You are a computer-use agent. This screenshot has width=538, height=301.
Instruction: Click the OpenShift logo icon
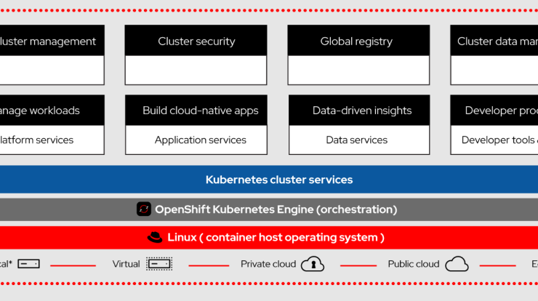[144, 209]
